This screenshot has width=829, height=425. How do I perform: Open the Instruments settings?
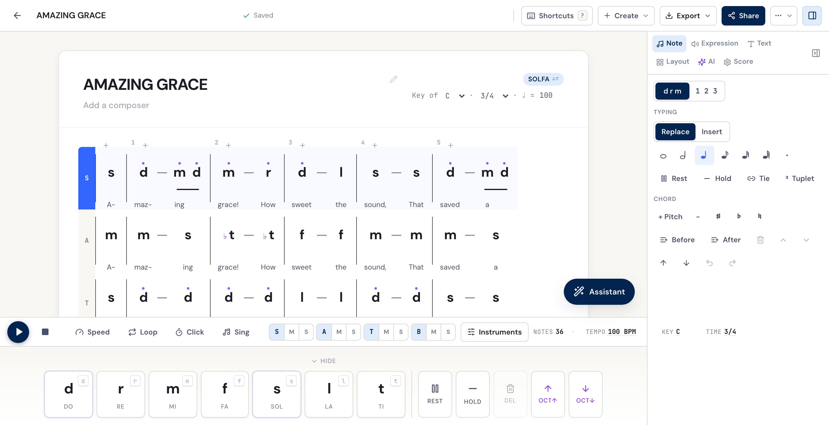point(494,332)
